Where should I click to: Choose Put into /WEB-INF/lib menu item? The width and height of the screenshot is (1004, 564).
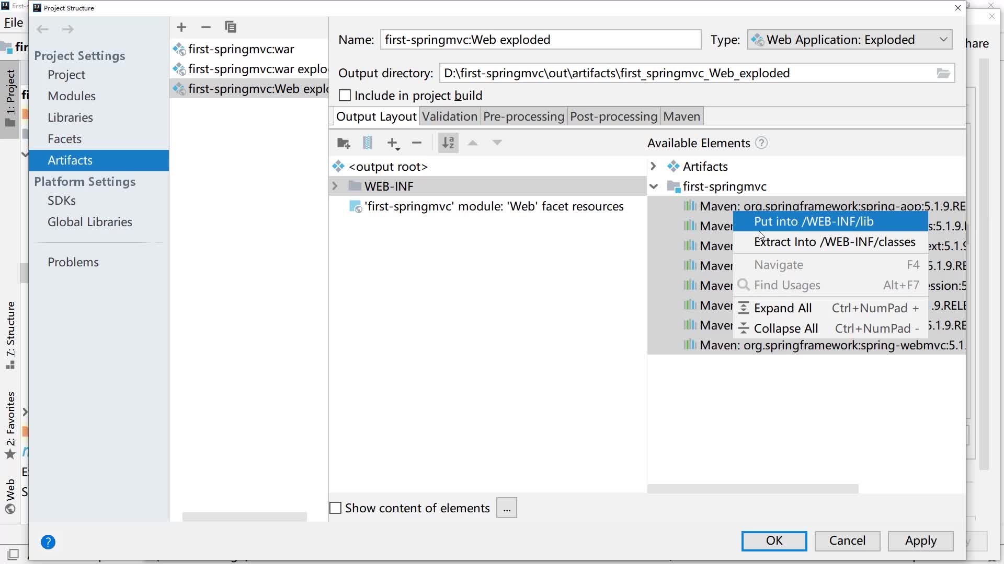click(x=814, y=221)
